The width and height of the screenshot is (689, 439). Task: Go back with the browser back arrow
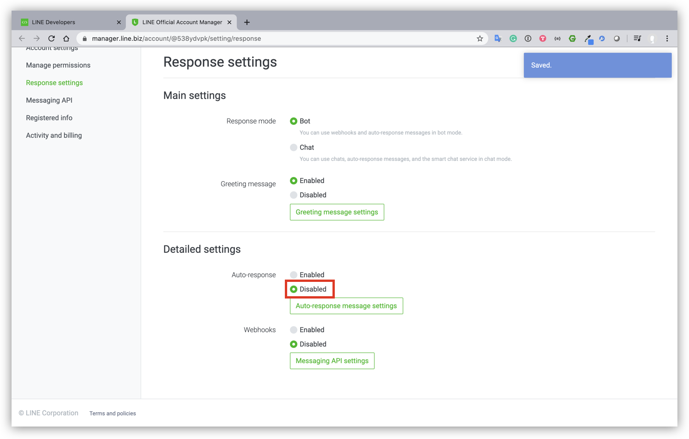22,38
